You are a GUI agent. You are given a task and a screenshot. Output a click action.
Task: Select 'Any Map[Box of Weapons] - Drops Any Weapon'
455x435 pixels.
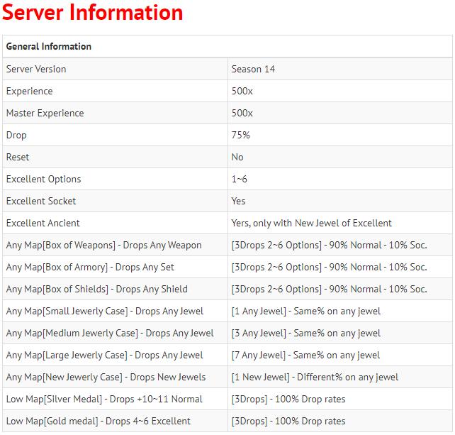pos(104,246)
